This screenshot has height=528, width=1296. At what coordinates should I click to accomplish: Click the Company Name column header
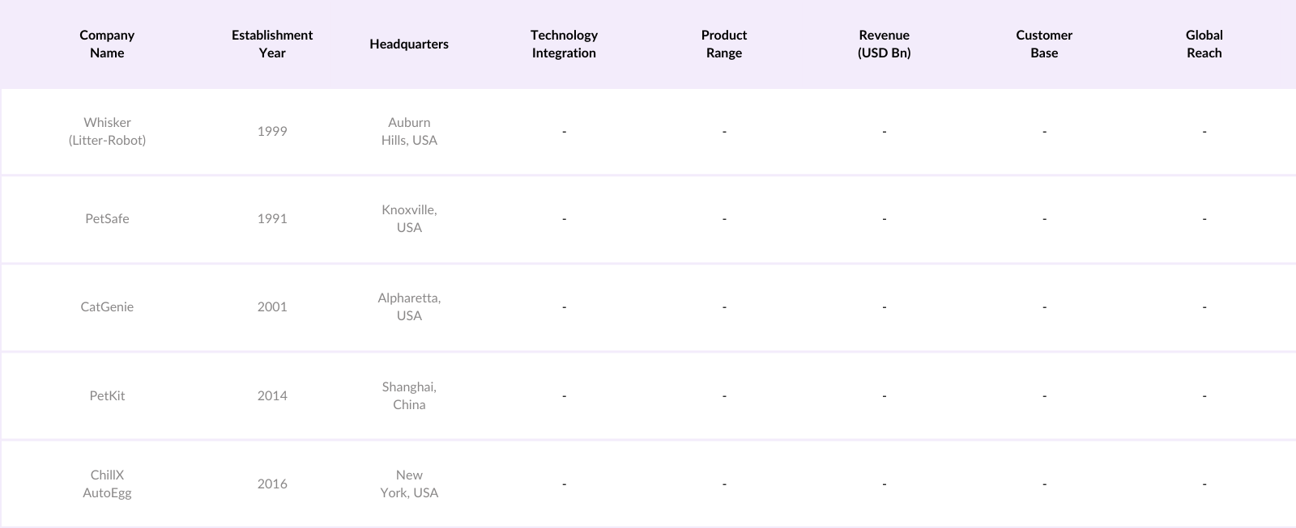click(x=107, y=44)
